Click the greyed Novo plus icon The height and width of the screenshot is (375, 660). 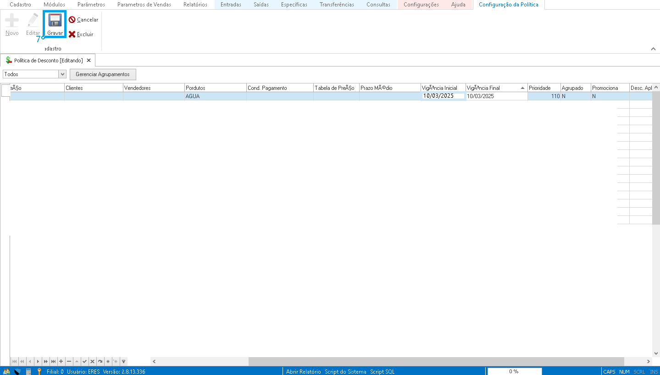point(12,25)
